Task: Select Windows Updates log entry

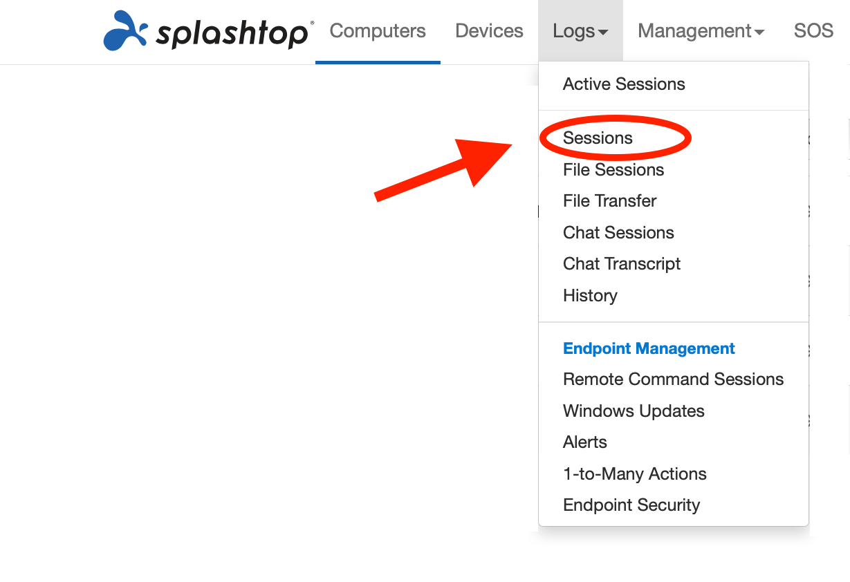Action: [634, 411]
